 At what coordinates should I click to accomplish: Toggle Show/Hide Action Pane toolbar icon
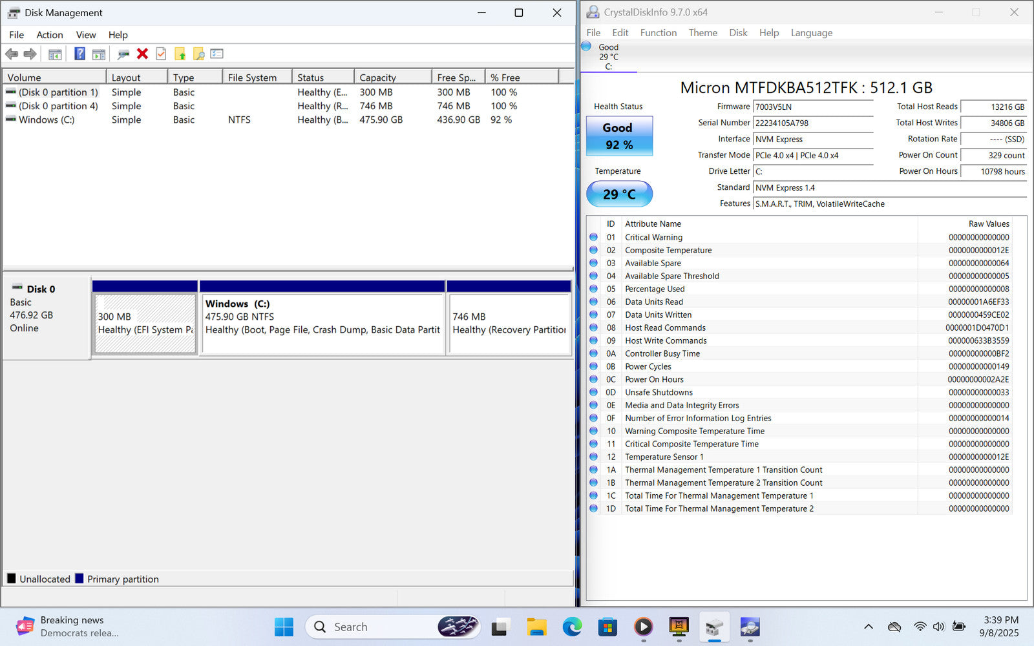(x=98, y=54)
